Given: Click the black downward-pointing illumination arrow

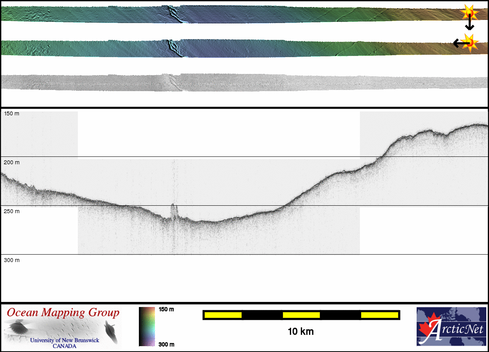Looking at the screenshot, I should 469,25.
